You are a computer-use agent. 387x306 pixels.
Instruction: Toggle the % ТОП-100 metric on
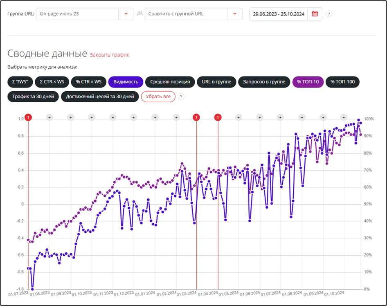click(x=342, y=82)
